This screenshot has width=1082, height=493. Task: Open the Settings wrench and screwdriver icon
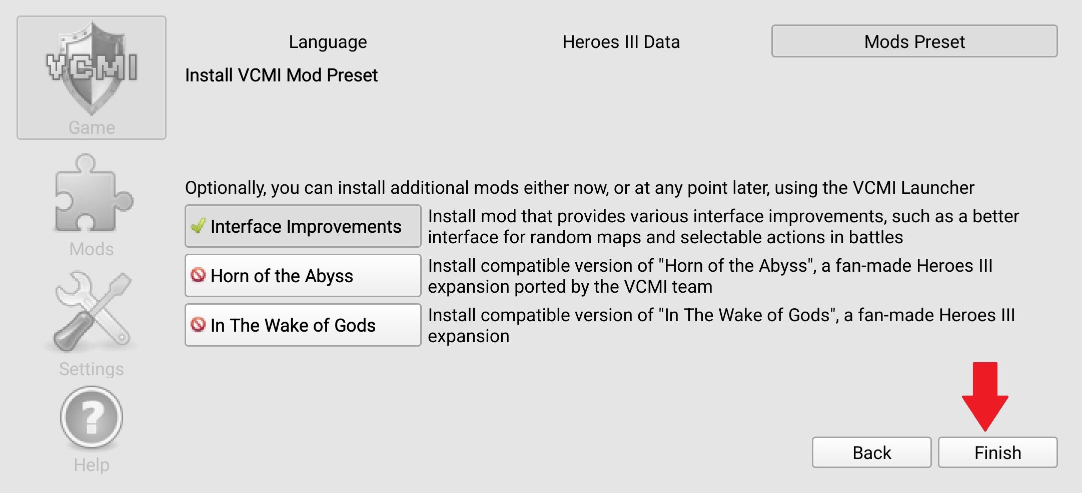[93, 312]
